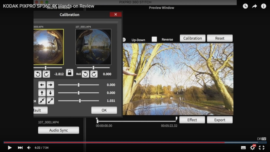The height and width of the screenshot is (152, 270).
Task: Rotate right video roll counter-clockwise
Action: pos(85,74)
